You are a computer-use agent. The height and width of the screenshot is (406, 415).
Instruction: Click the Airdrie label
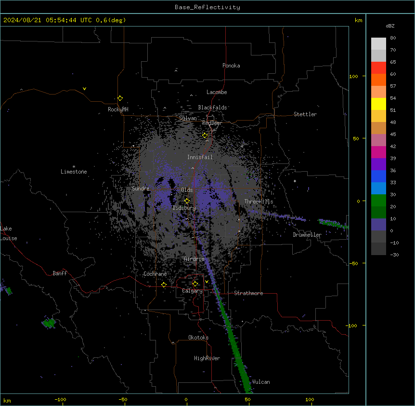194,259
